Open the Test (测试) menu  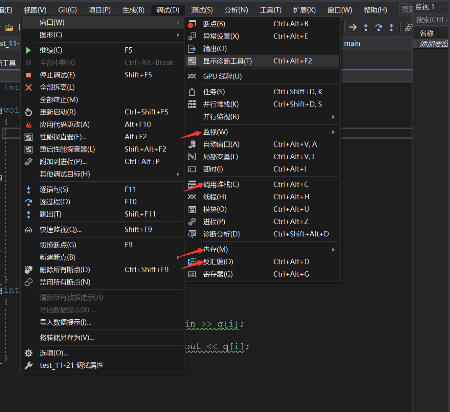click(202, 10)
